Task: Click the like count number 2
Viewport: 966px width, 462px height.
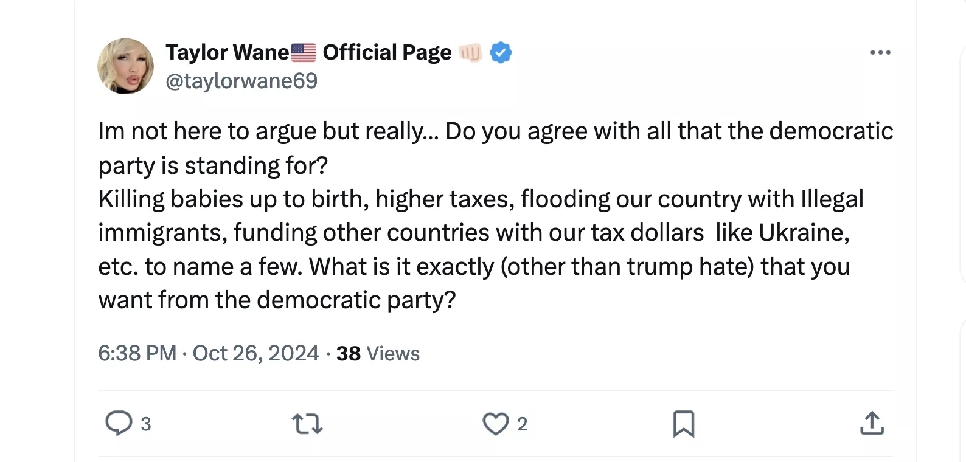Action: 522,424
